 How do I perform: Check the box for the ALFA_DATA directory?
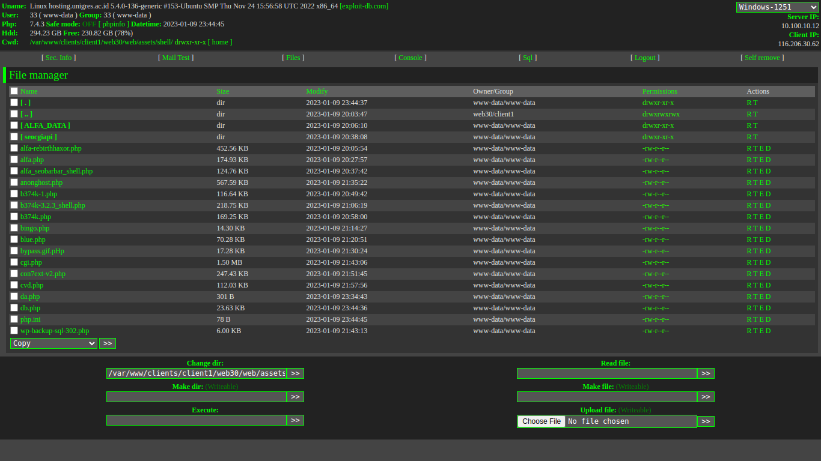14,125
